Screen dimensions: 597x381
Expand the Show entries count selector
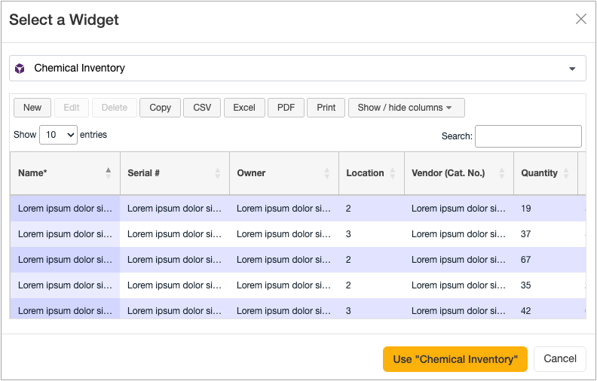point(58,135)
